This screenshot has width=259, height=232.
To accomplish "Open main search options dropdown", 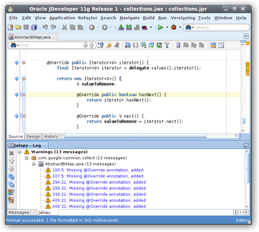I will [x=189, y=27].
